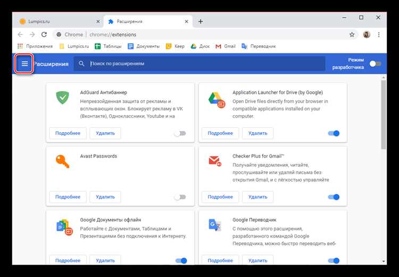Open Подробнее for Google Документы офлайн
The width and height of the screenshot is (399, 277).
68,260
